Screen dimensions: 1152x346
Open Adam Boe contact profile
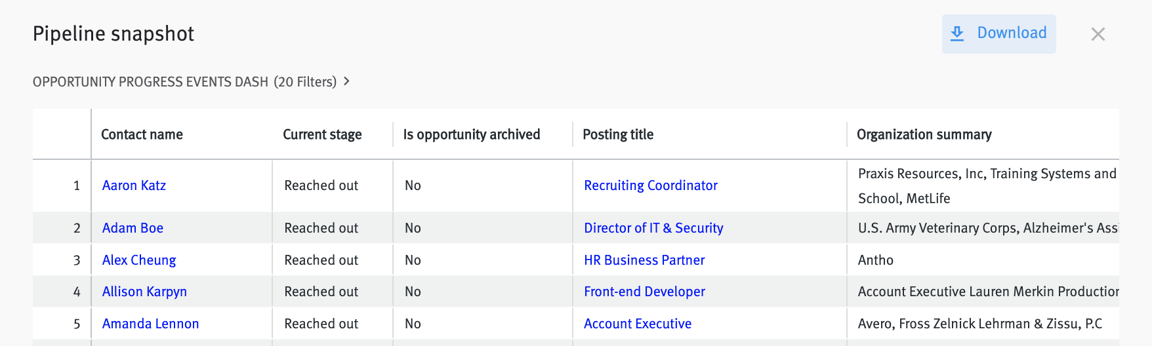pos(133,228)
